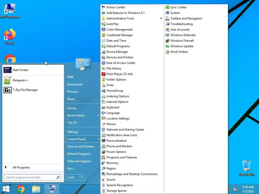
Task: Open RemoteApp and Desktop Connections
Action: click(132, 174)
